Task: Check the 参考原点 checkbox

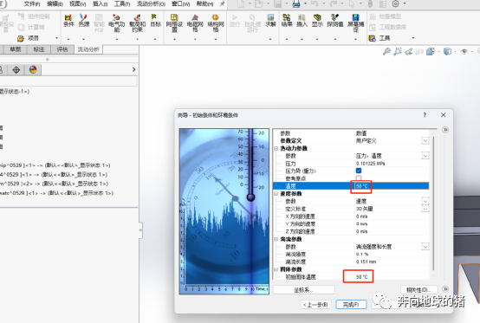Action: [x=359, y=178]
